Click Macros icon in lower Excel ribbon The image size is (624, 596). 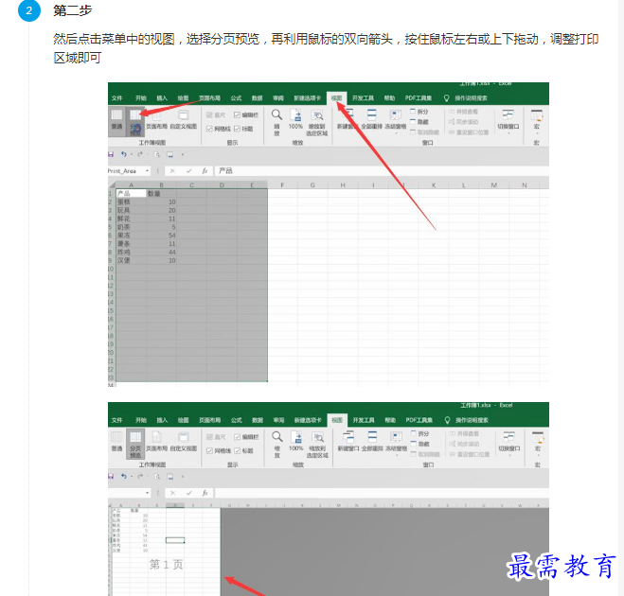(x=538, y=437)
